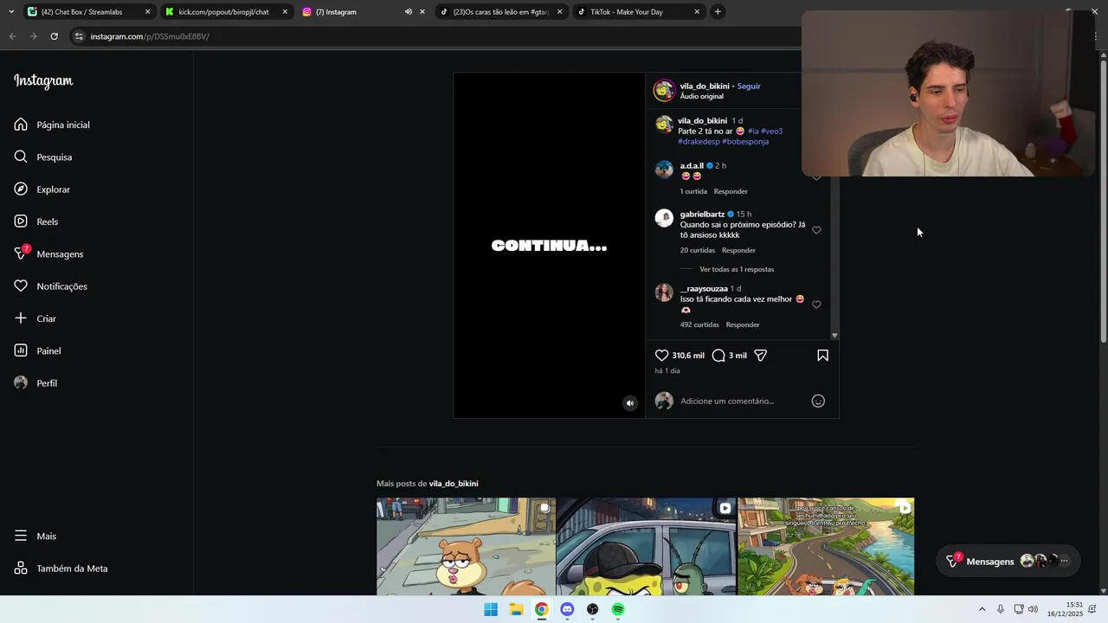Image resolution: width=1108 pixels, height=623 pixels.
Task: Toggle the video mute speaker button
Action: 630,402
